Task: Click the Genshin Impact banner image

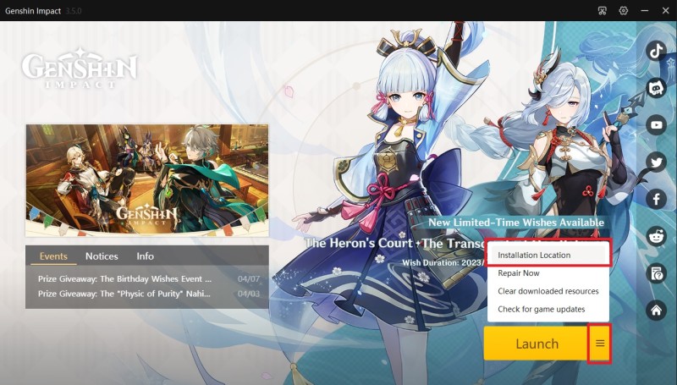Action: 147,181
